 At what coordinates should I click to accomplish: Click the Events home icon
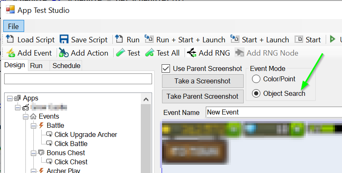pyautogui.click(x=33, y=117)
